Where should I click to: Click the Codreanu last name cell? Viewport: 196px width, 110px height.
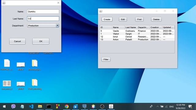(131, 31)
